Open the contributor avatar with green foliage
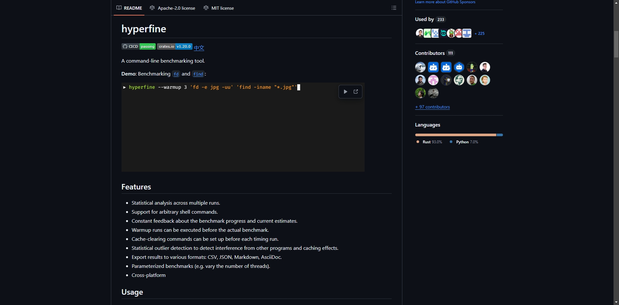 (x=420, y=93)
